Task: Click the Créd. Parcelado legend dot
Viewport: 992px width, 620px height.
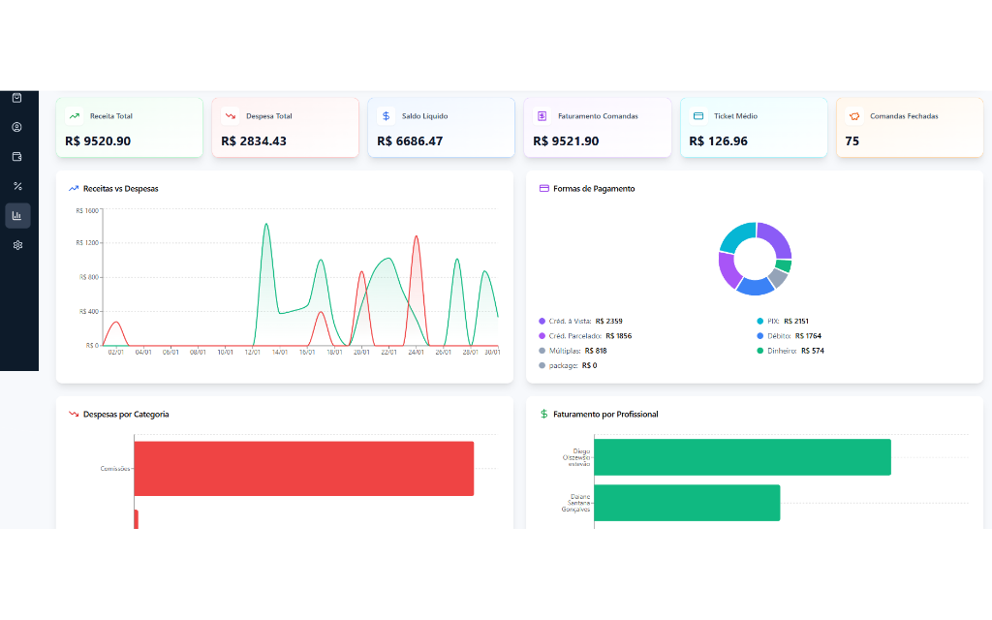Action: click(x=542, y=336)
